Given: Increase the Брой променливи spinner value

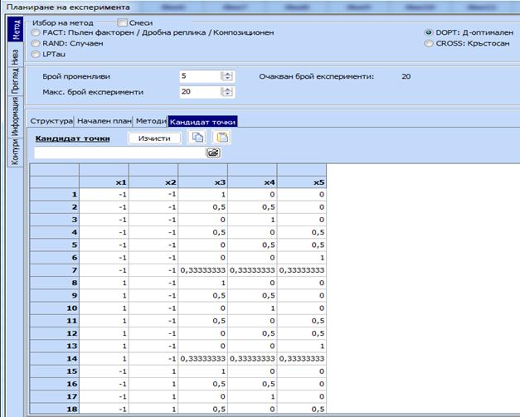Looking at the screenshot, I should tap(227, 73).
